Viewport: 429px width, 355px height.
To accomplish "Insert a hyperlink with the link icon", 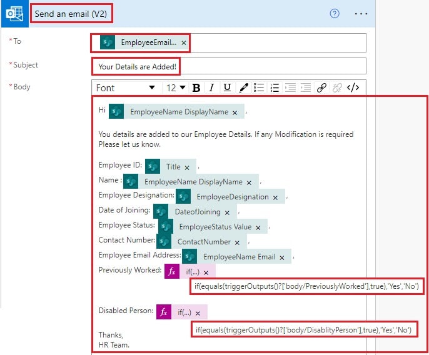I will [321, 87].
